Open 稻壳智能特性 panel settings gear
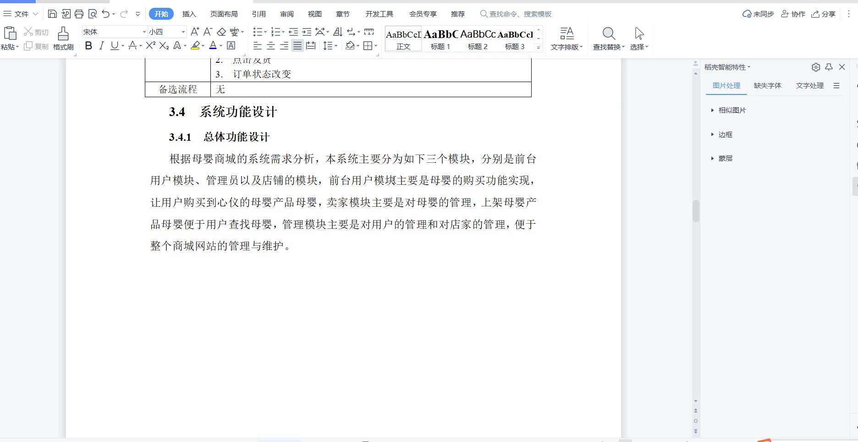This screenshot has width=858, height=442. pos(816,67)
